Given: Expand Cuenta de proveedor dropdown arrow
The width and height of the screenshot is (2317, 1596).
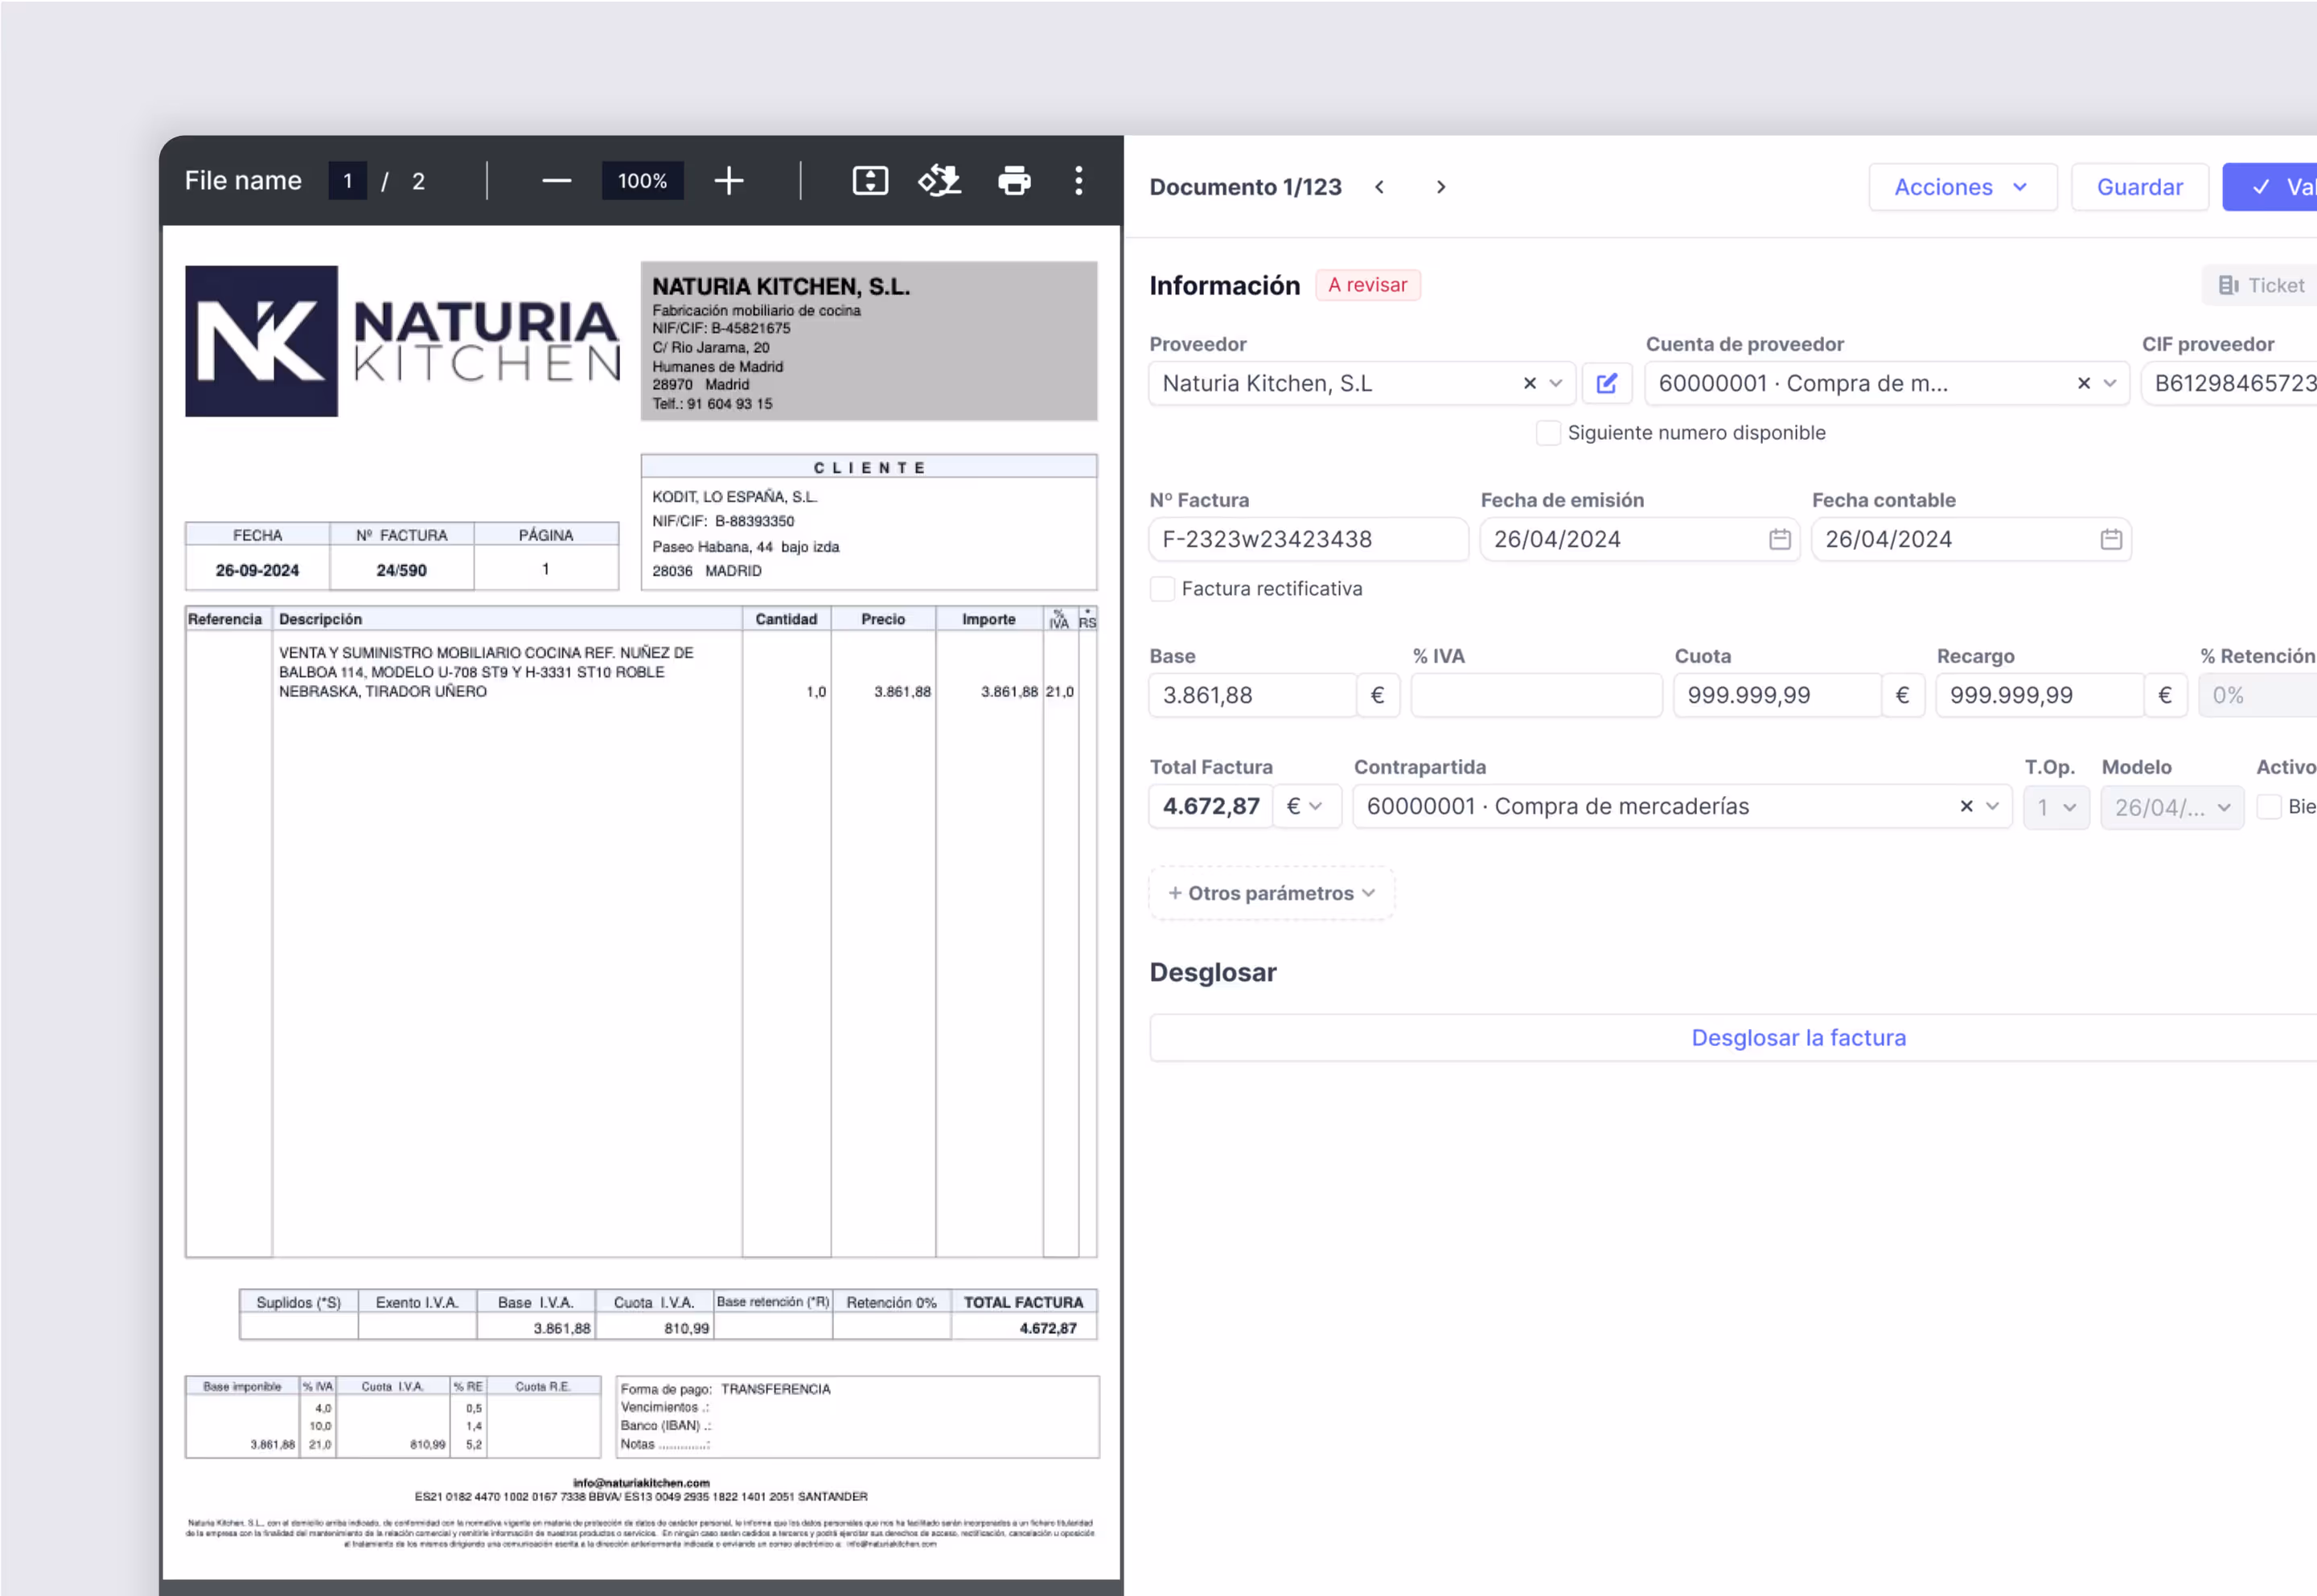Looking at the screenshot, I should tap(2110, 384).
